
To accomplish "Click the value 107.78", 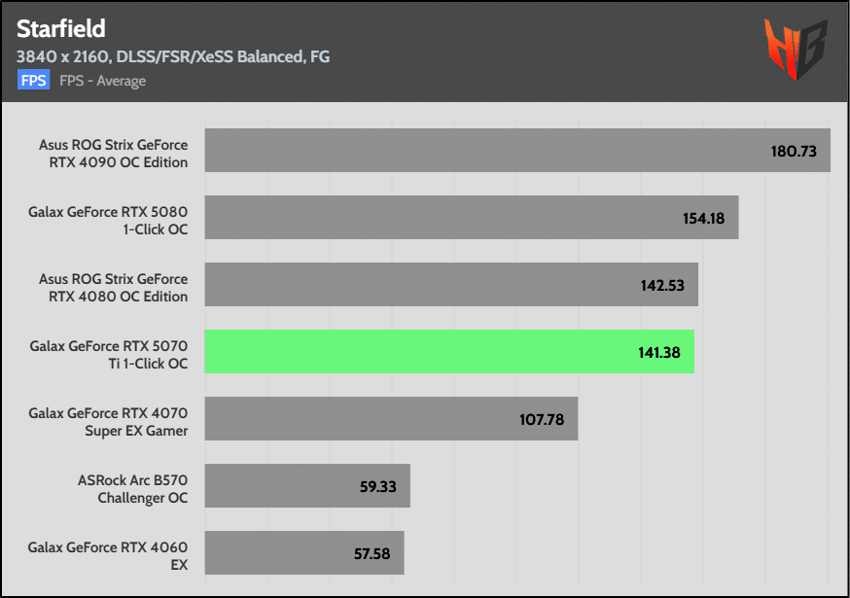I will (542, 420).
